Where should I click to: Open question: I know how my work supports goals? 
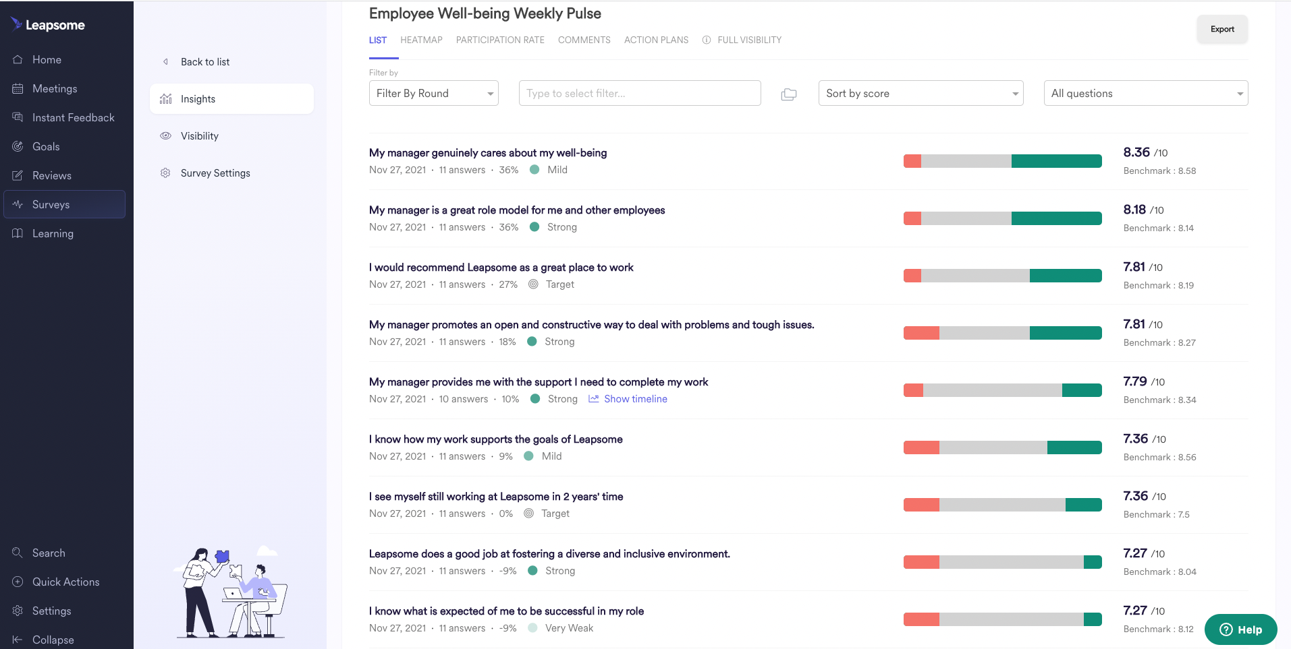pyautogui.click(x=496, y=439)
